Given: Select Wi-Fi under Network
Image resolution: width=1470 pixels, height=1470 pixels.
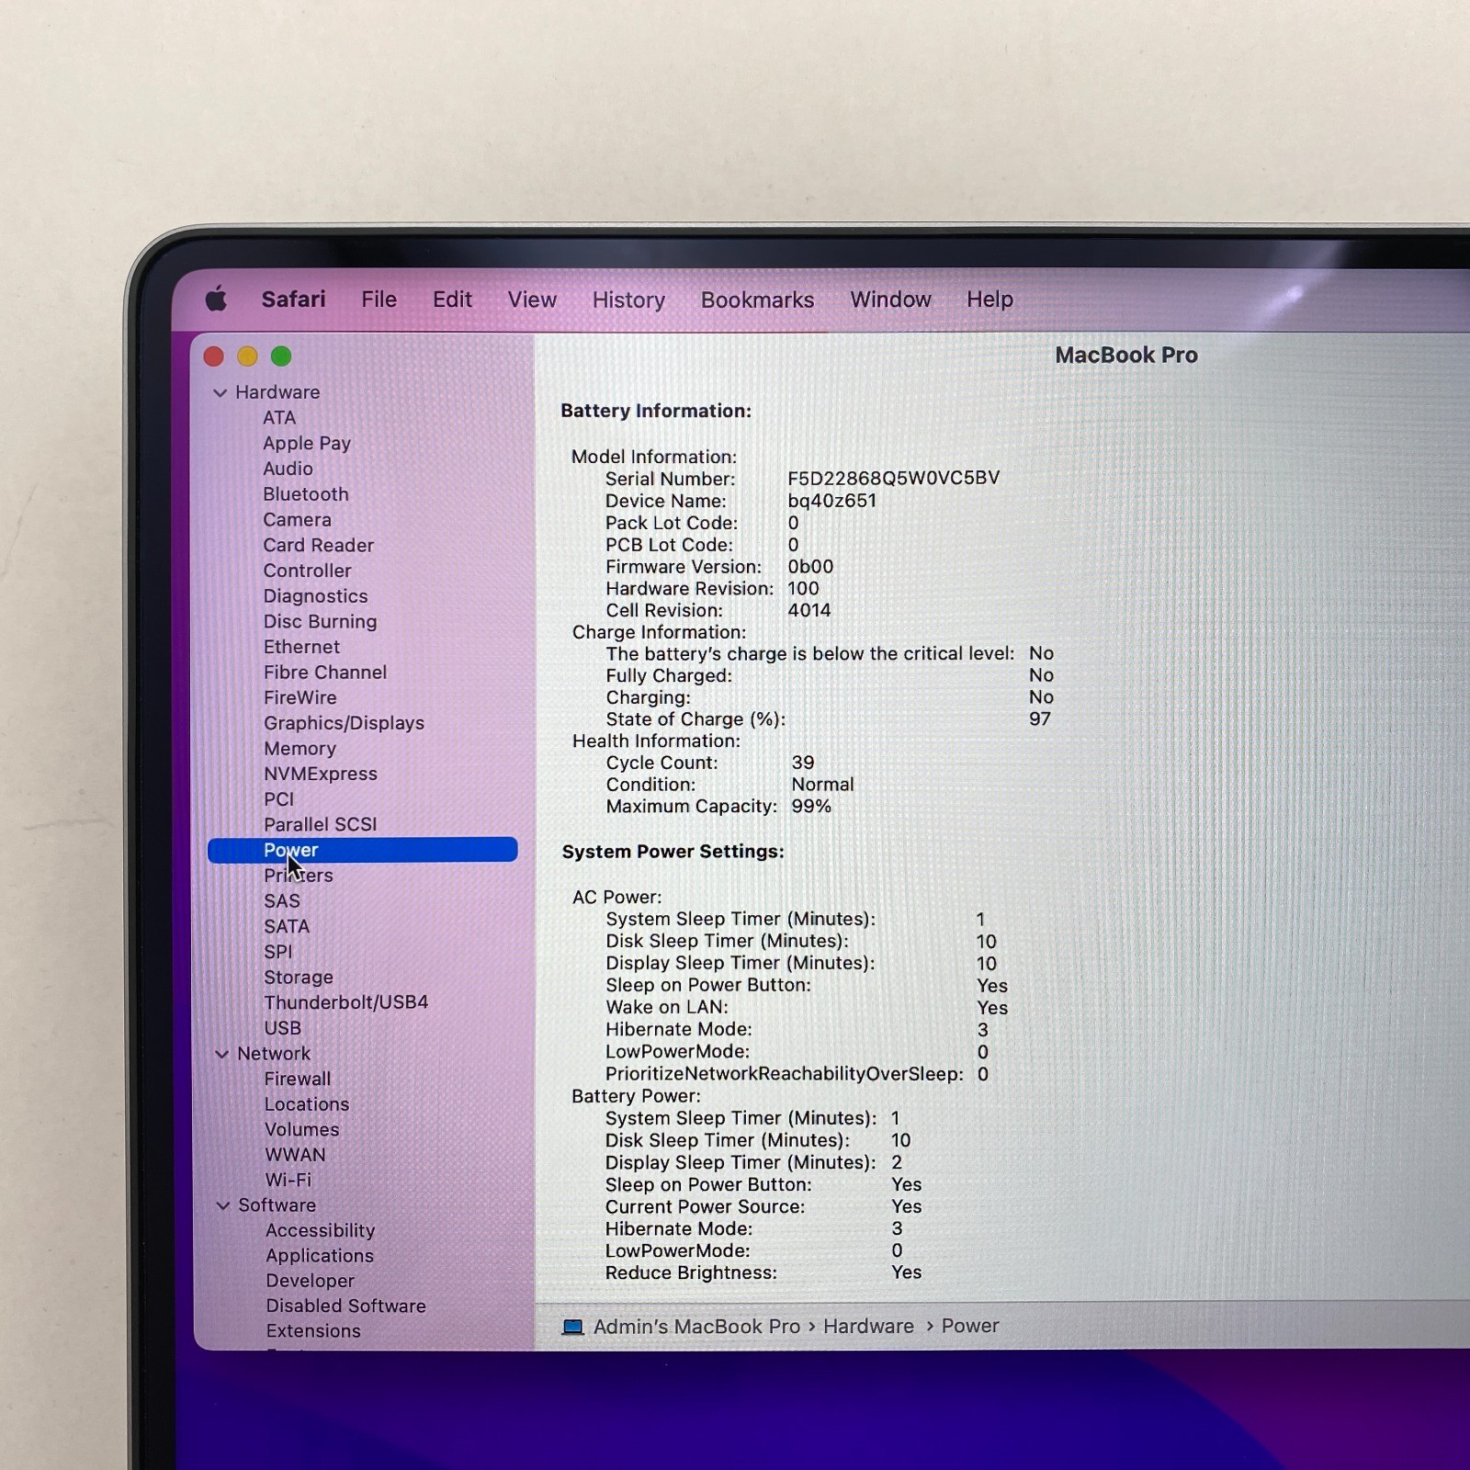Looking at the screenshot, I should coord(288,1180).
